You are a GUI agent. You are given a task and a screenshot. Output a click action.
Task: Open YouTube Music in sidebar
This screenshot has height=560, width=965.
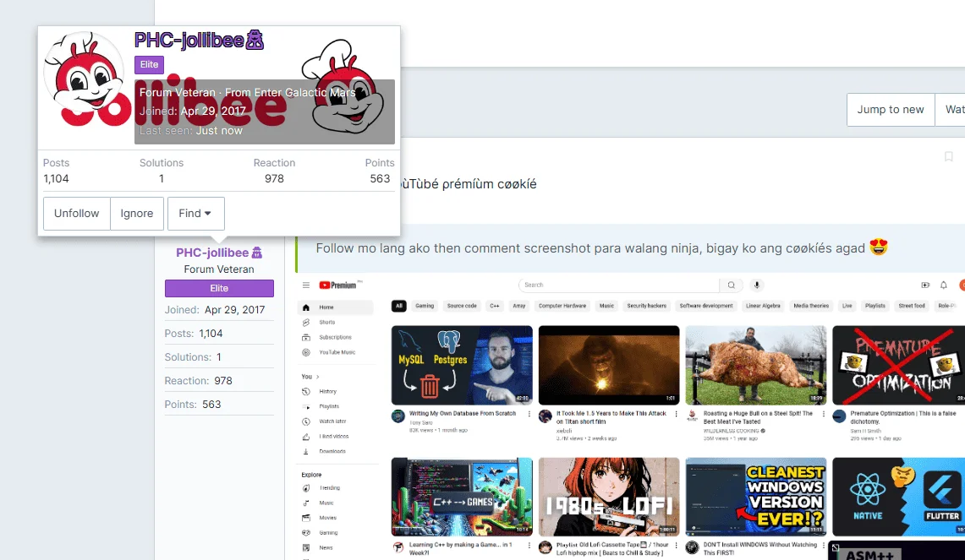click(336, 352)
